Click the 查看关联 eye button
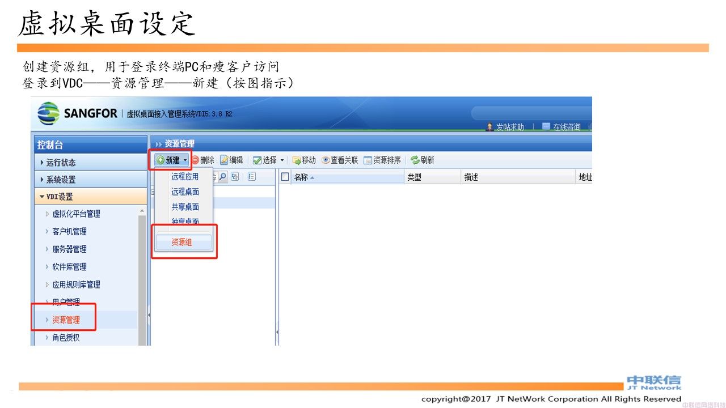The height and width of the screenshot is (408, 726). 340,160
